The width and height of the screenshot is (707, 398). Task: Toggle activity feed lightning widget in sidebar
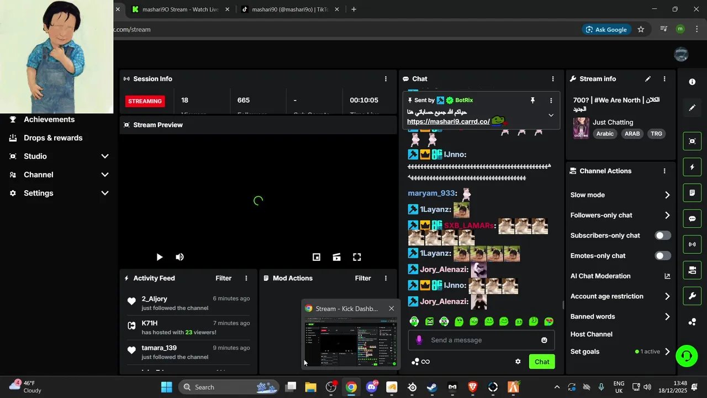click(x=692, y=167)
